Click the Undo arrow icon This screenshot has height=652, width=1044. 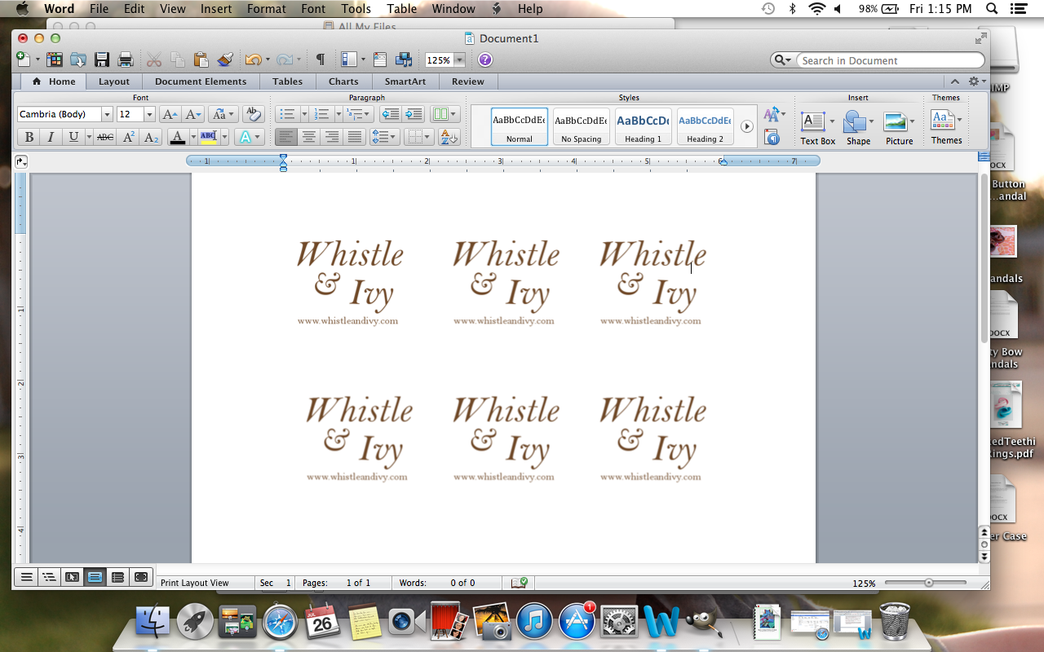click(253, 59)
